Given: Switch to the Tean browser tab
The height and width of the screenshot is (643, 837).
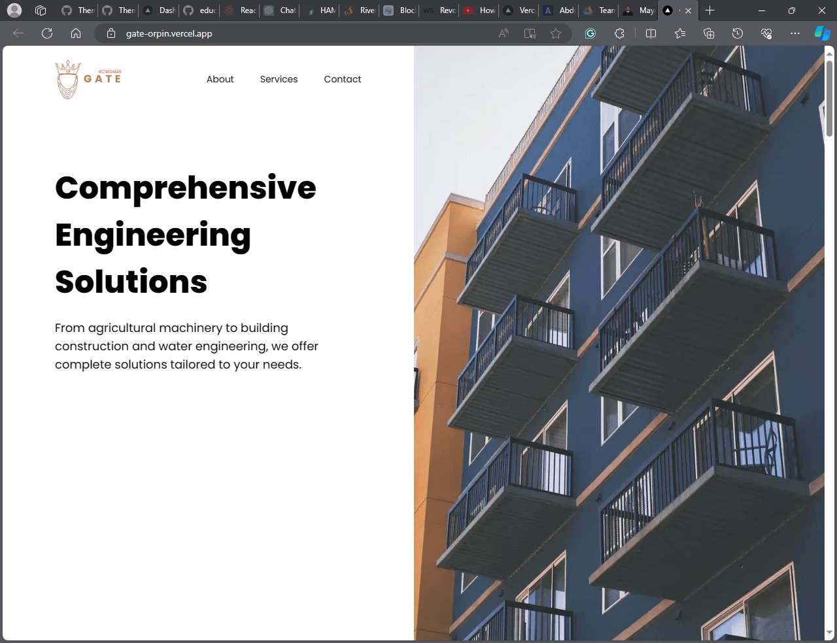Looking at the screenshot, I should coord(600,10).
